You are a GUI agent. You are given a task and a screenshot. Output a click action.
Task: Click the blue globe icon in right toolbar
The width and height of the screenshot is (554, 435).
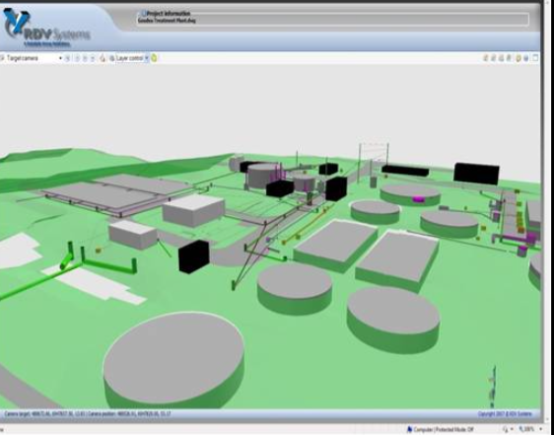[x=526, y=58]
